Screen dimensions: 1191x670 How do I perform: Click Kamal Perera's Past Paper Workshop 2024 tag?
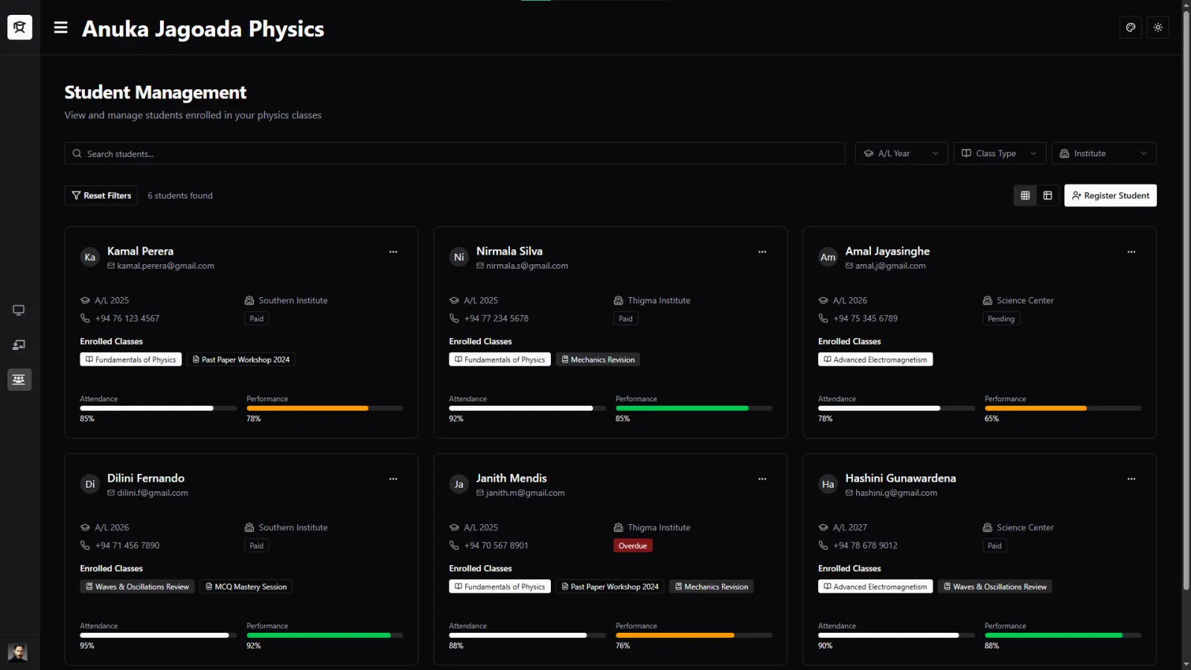tap(241, 360)
